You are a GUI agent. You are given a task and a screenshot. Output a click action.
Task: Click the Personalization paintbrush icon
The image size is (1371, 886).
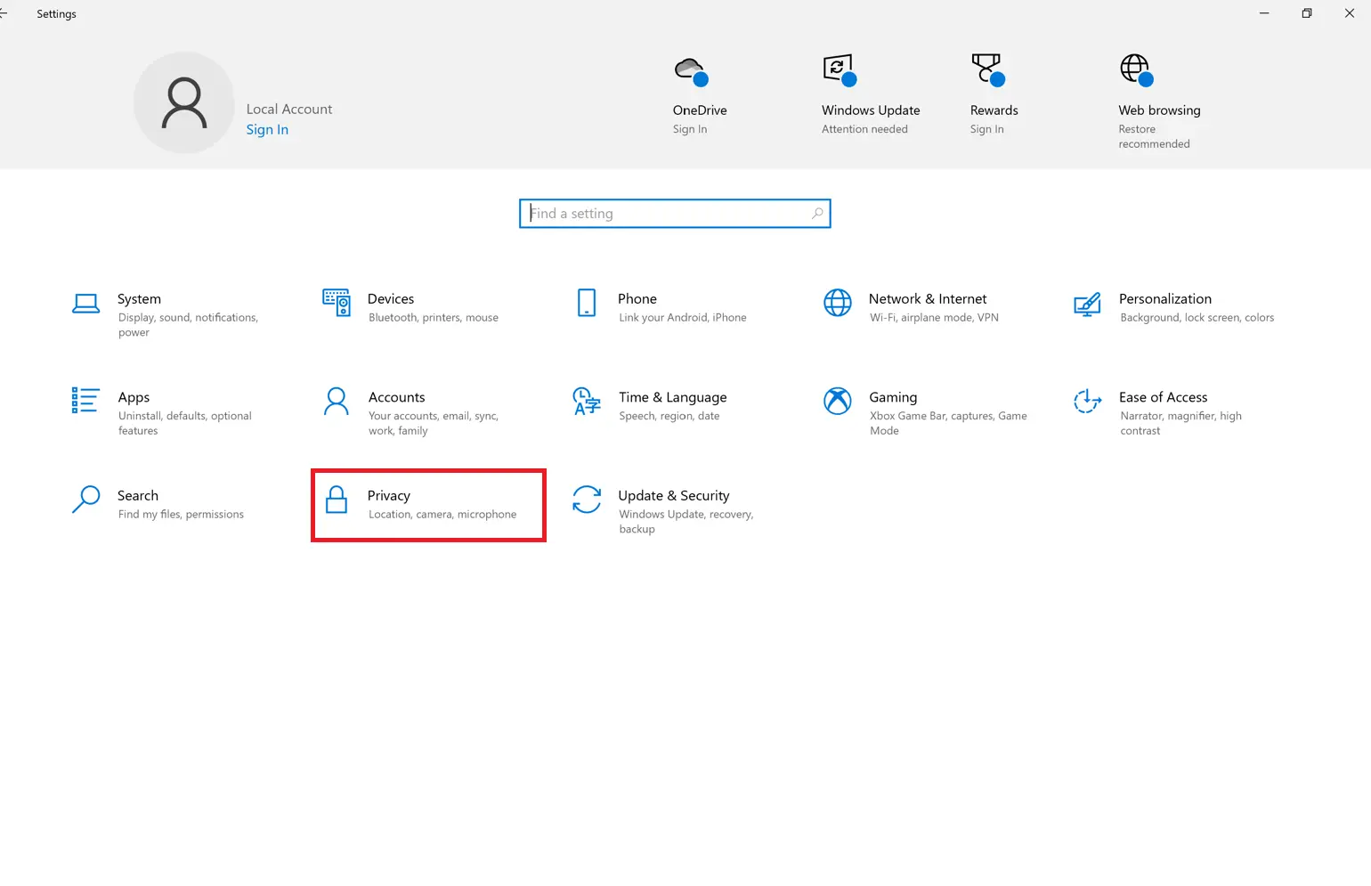1088,305
